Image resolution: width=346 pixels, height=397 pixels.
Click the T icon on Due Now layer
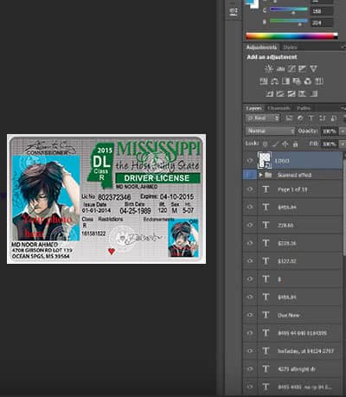[266, 315]
